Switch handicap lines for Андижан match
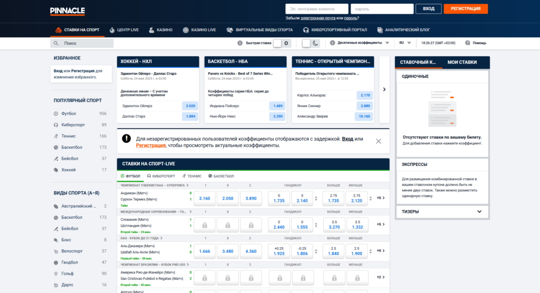The width and height of the screenshot is (540, 293). pyautogui.click(x=316, y=199)
